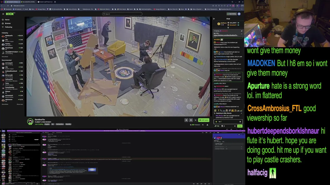Open Testy recommended channel
Viewport: 330px width, 185px height.
coord(12,84)
